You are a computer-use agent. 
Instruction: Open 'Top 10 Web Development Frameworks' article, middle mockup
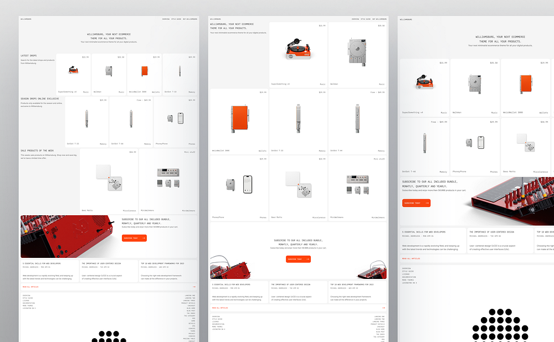coord(357,292)
